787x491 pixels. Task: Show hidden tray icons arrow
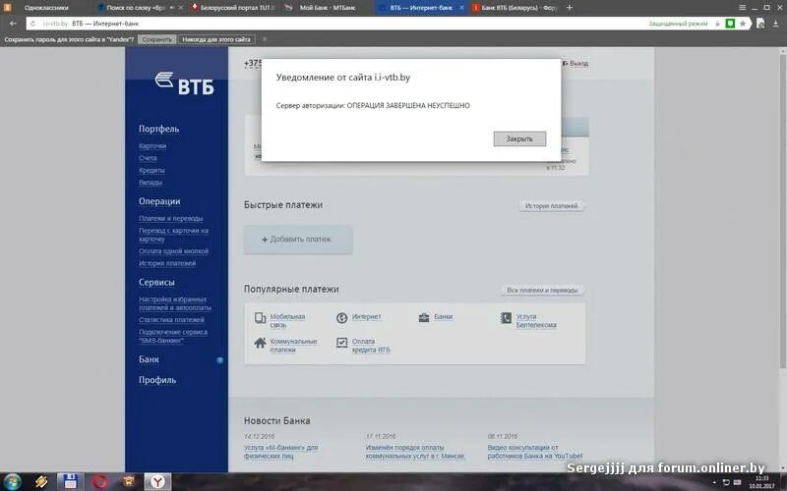714,482
